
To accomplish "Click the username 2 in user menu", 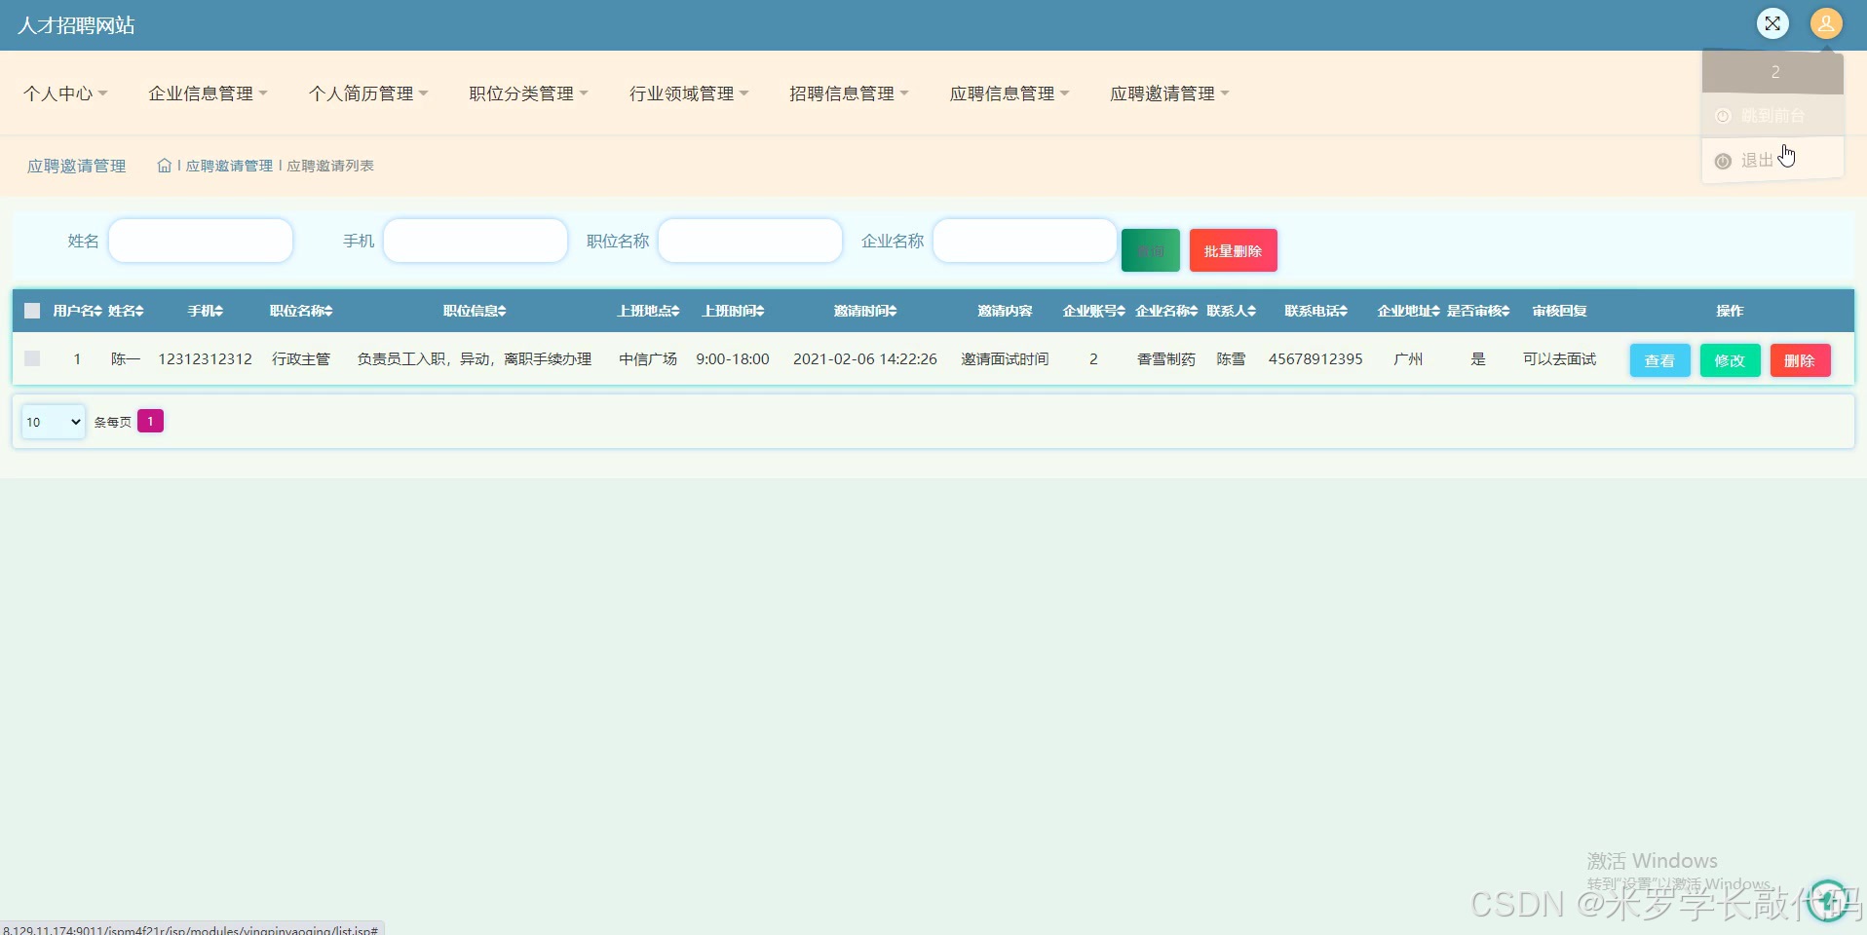I will click(x=1772, y=72).
